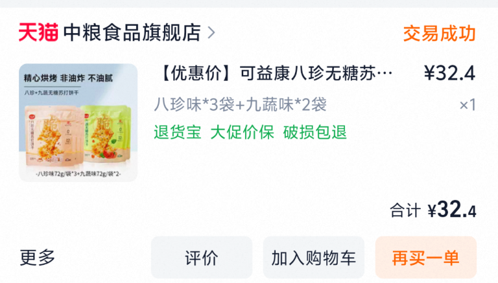Tap the total amount ¥32.4 after 合计
The height and width of the screenshot is (283, 498).
pyautogui.click(x=451, y=210)
